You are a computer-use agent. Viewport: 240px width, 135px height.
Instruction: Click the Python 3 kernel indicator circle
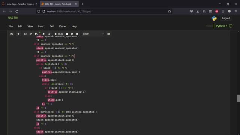point(231,26)
